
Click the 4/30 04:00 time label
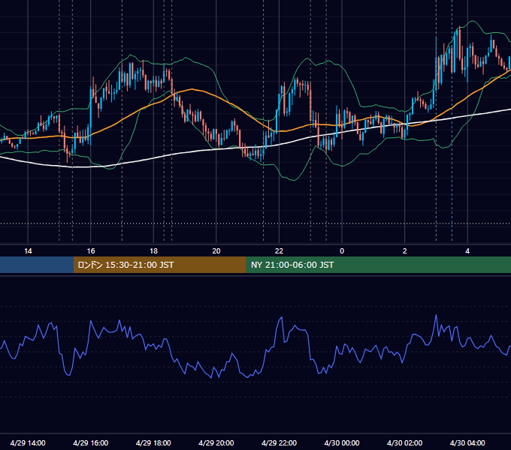point(467,442)
